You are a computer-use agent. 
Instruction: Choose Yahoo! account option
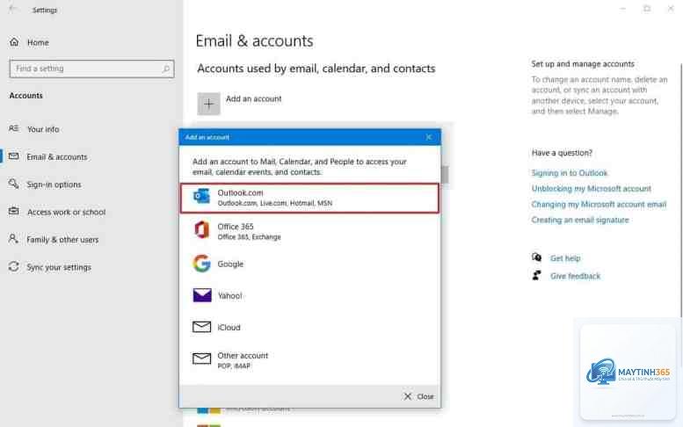pyautogui.click(x=309, y=295)
